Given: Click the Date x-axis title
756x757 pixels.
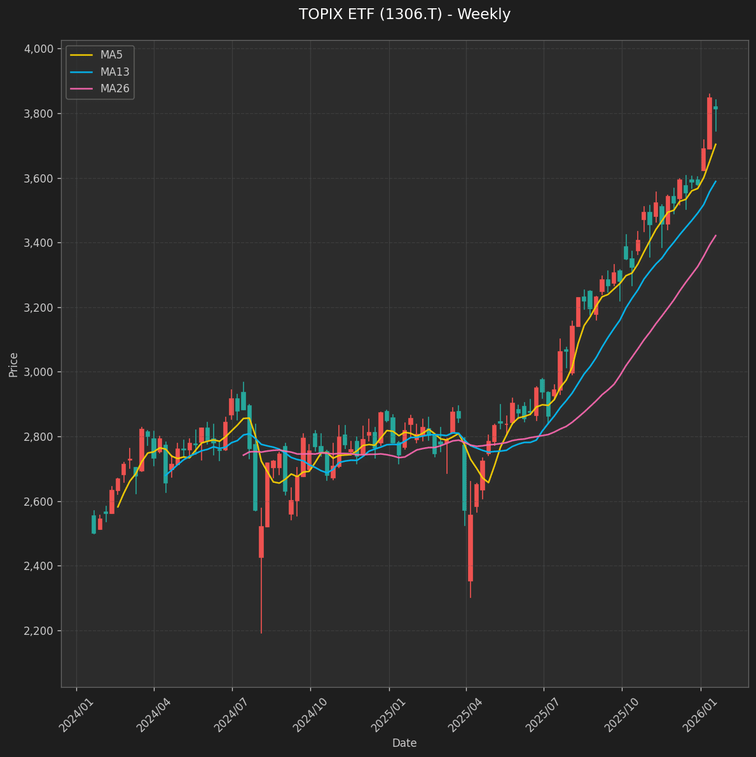Looking at the screenshot, I should pos(404,743).
